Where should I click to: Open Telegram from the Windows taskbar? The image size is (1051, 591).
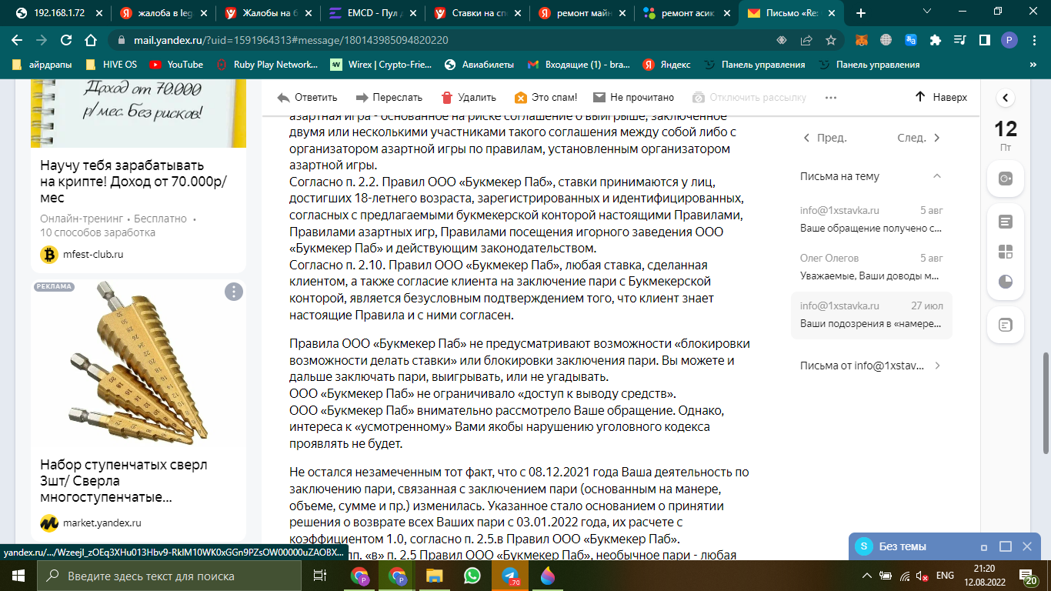(509, 576)
